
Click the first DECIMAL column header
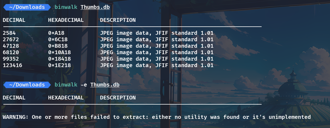coord(14,20)
